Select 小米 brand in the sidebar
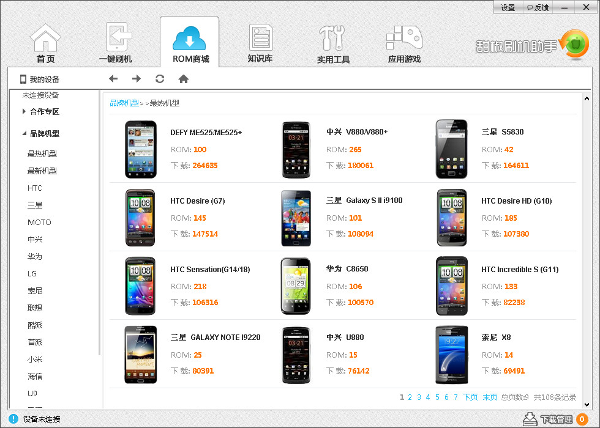The height and width of the screenshot is (428, 600). [35, 360]
